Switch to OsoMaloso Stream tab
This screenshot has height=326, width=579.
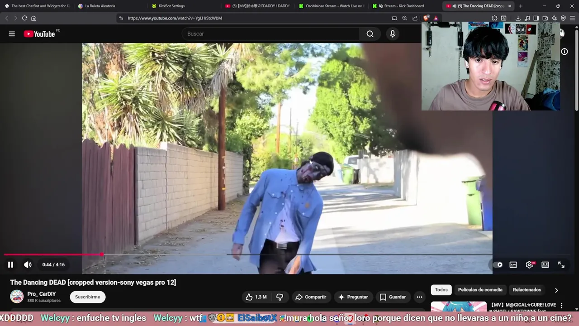332,6
